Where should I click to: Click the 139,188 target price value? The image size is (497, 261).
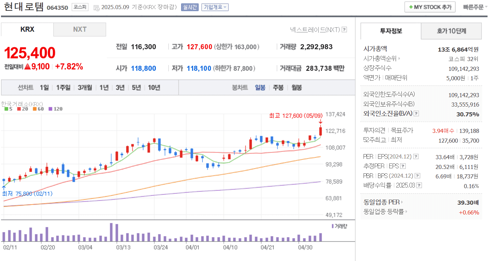click(469, 131)
